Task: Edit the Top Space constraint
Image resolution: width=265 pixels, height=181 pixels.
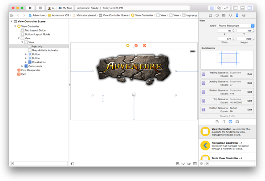Action: [249, 101]
